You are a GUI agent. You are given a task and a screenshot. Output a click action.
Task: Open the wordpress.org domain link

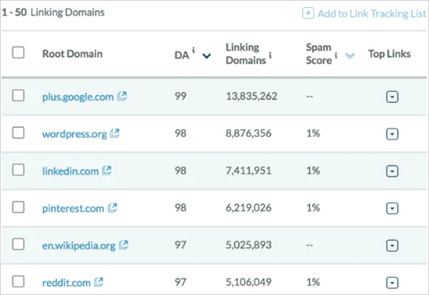pos(74,134)
